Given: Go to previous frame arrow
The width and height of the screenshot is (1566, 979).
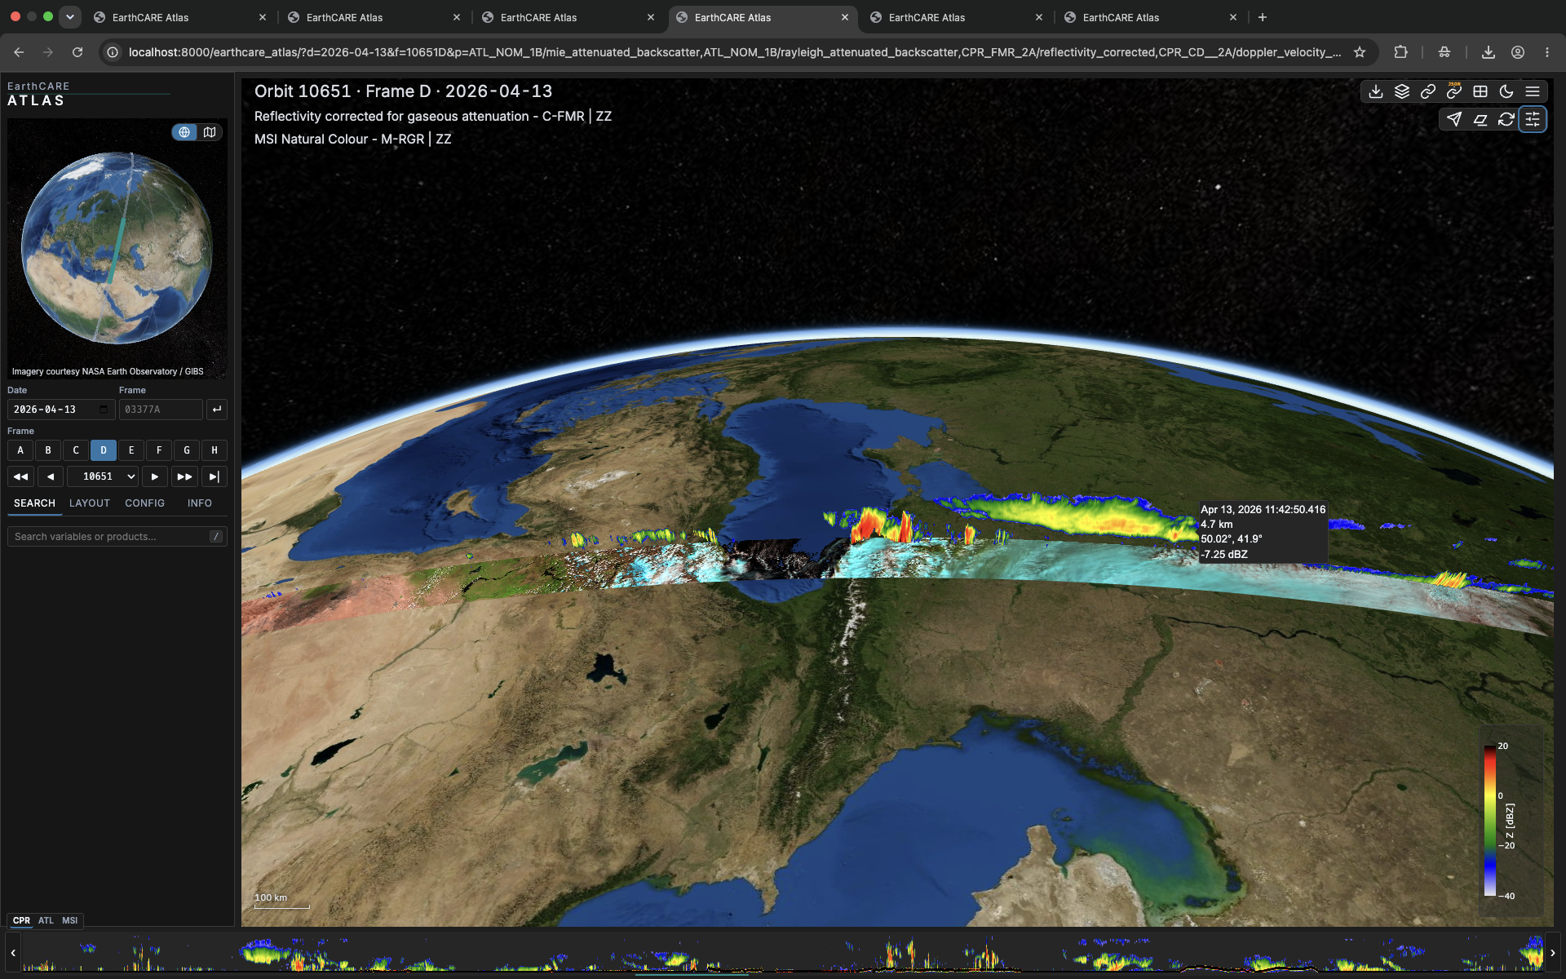Looking at the screenshot, I should tap(51, 476).
